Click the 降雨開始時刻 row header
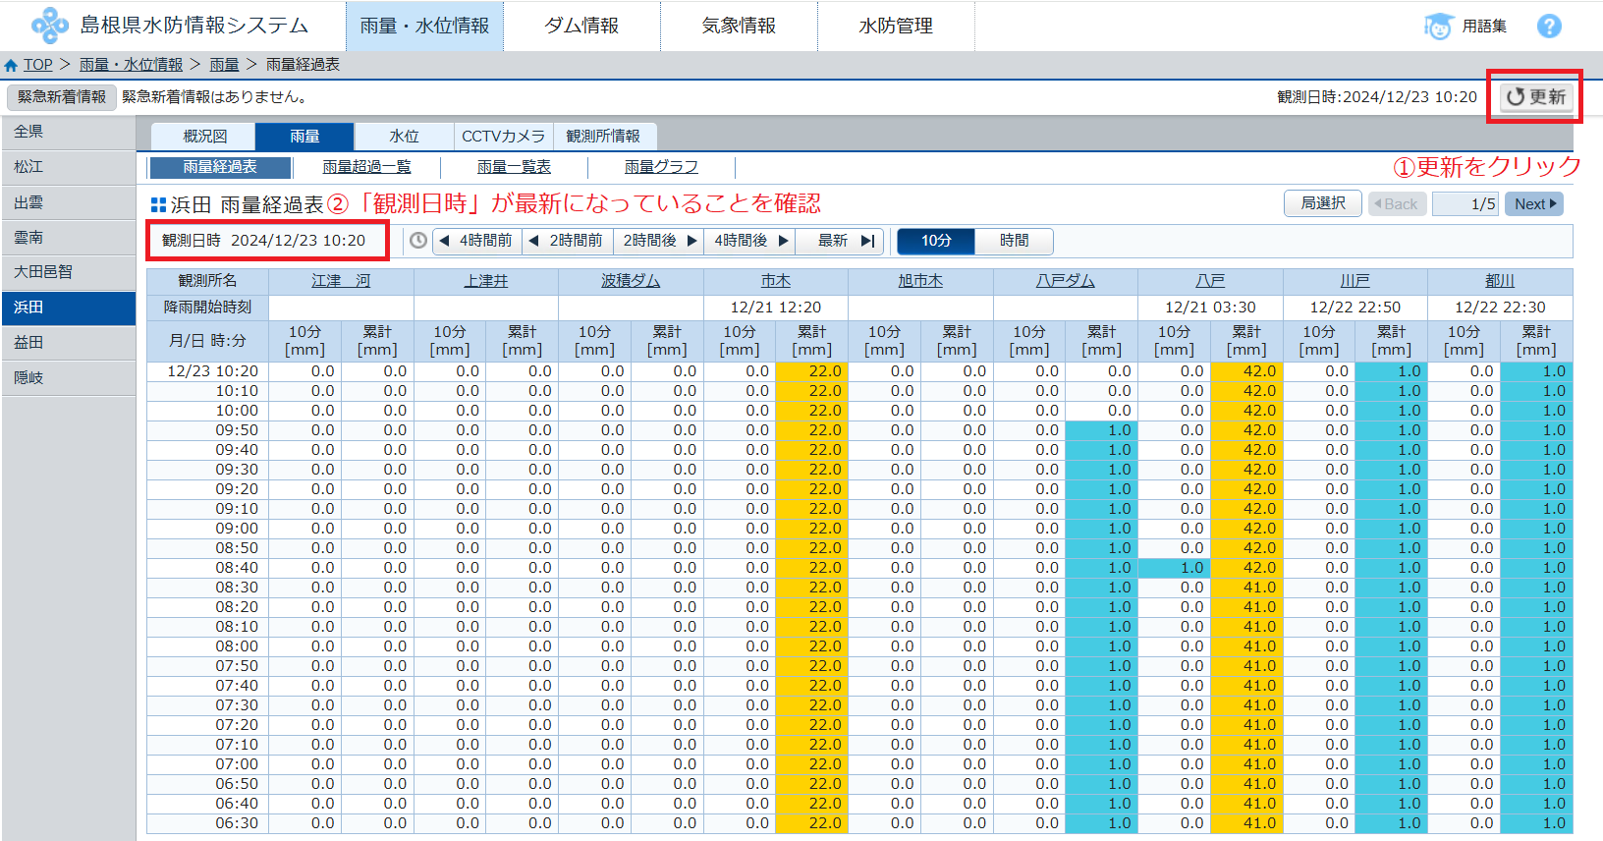The image size is (1603, 841). (x=208, y=308)
